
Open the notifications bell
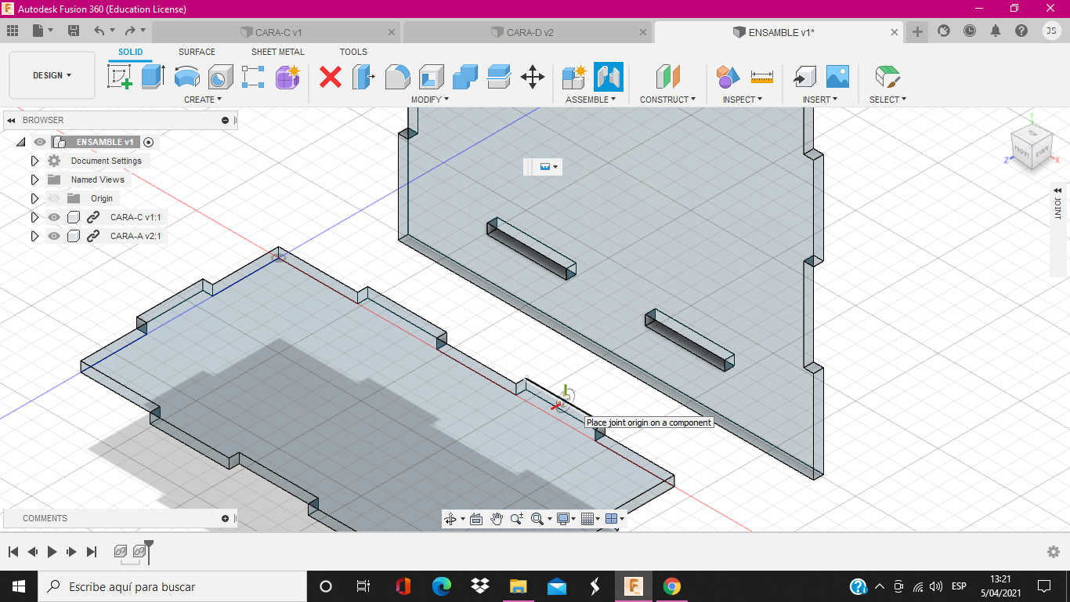[996, 31]
